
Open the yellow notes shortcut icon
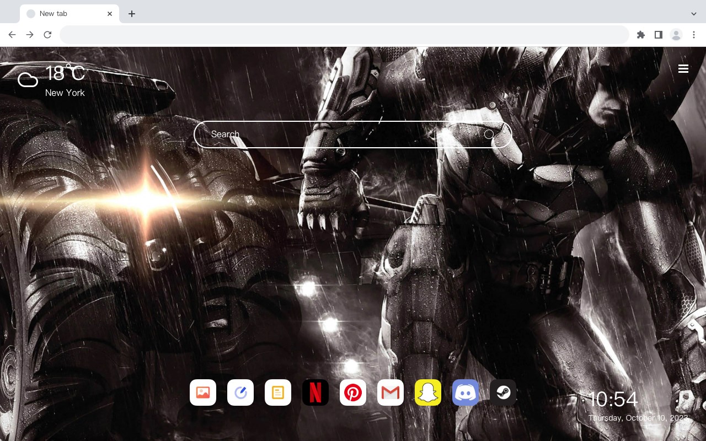(278, 392)
